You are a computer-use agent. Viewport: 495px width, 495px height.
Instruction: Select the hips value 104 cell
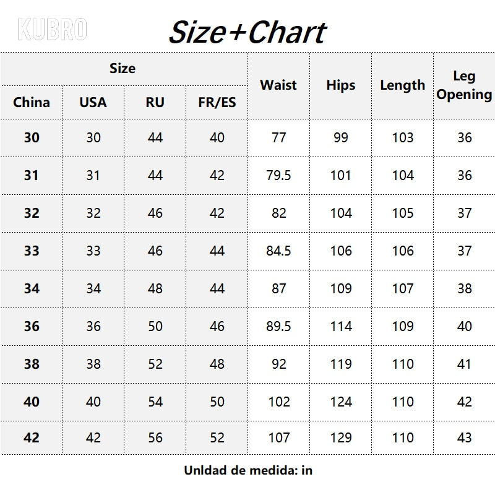point(341,213)
